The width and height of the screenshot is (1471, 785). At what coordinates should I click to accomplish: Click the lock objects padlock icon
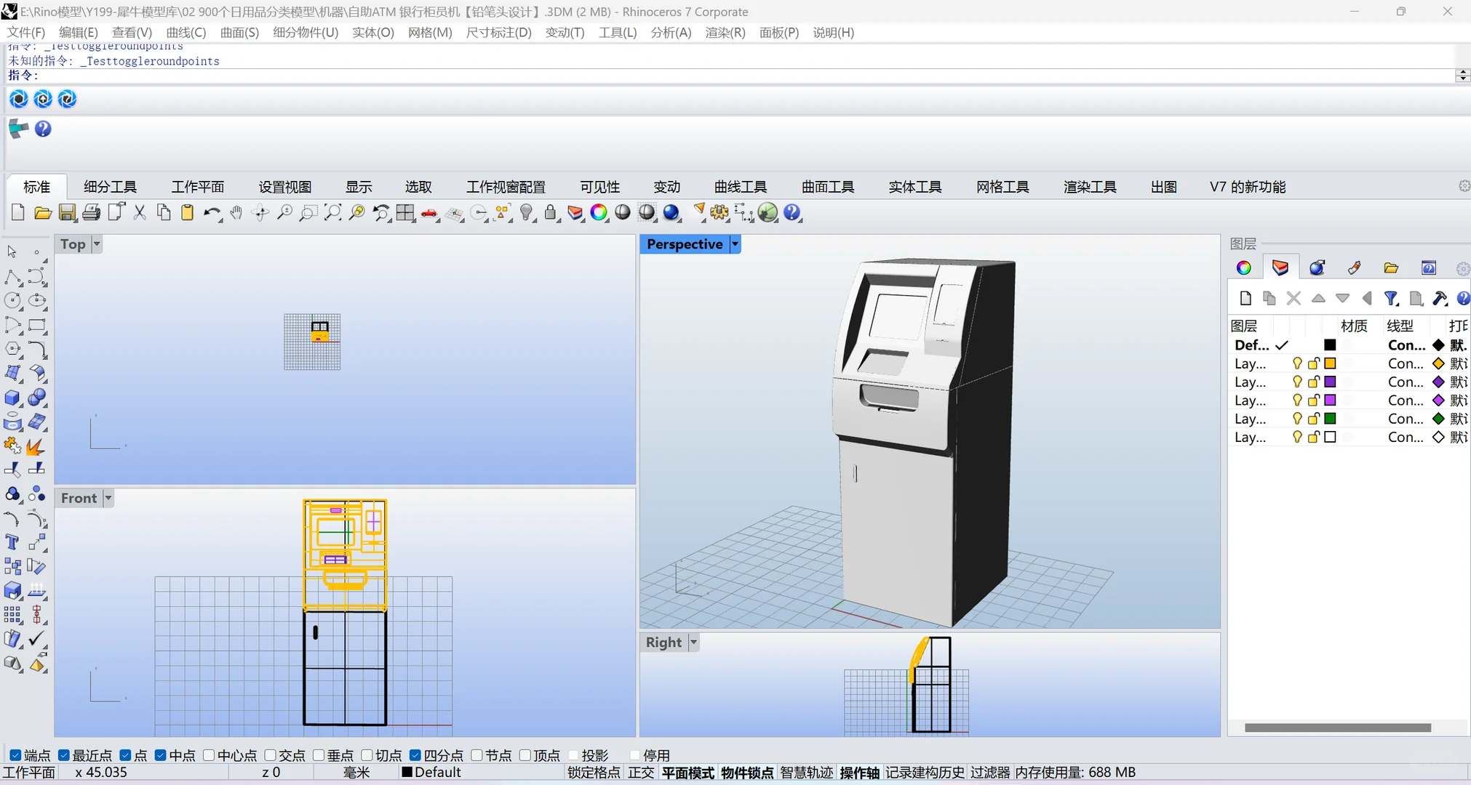[551, 212]
